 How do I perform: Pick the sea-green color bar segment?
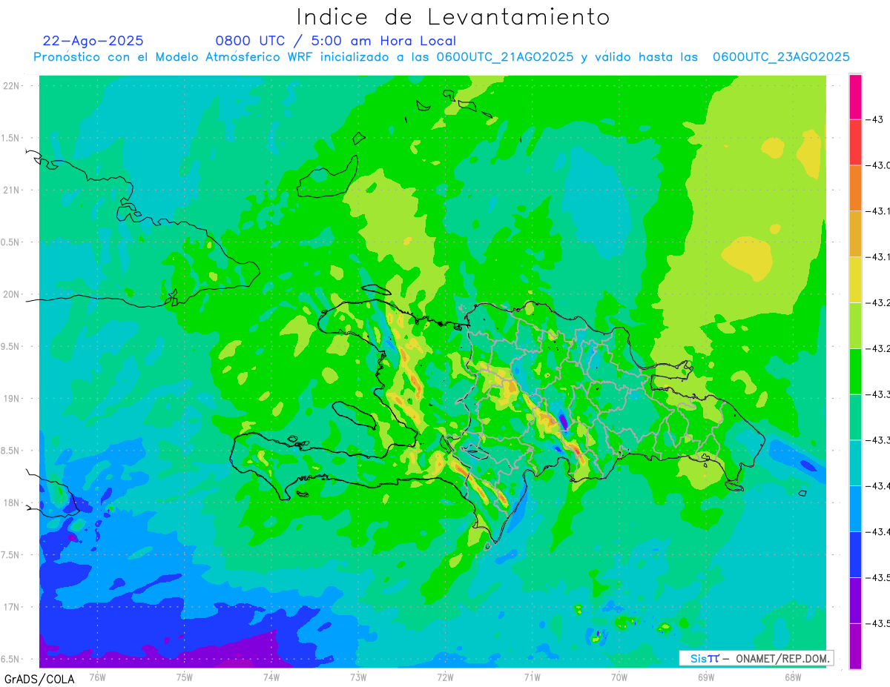(855, 417)
